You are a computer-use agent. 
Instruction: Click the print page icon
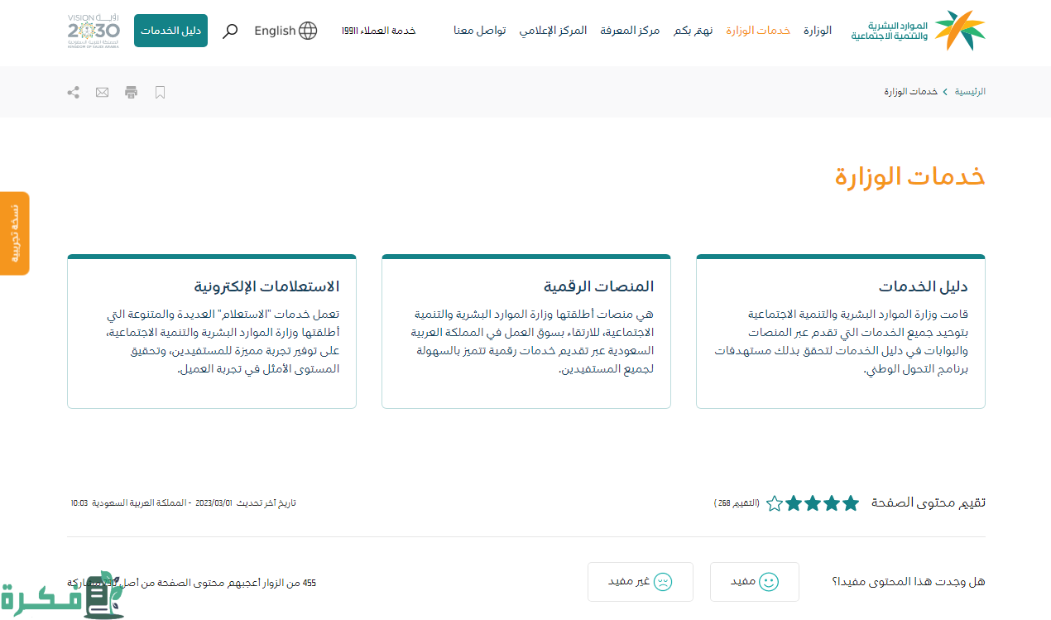[131, 92]
